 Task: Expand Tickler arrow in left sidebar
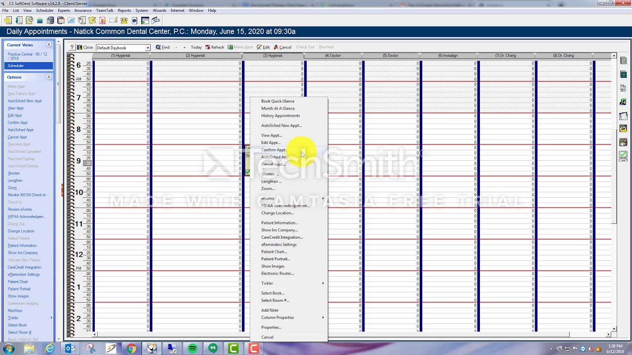pyautogui.click(x=51, y=318)
